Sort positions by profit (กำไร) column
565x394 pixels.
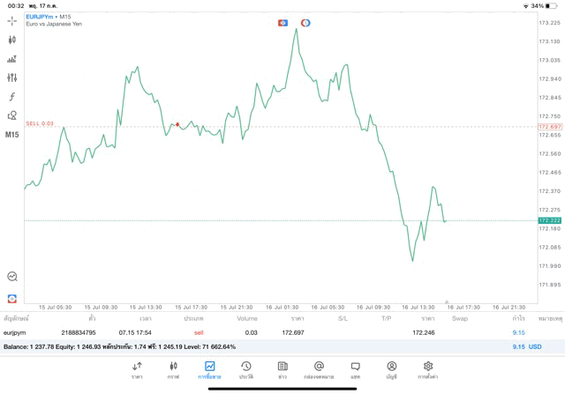[x=519, y=317]
